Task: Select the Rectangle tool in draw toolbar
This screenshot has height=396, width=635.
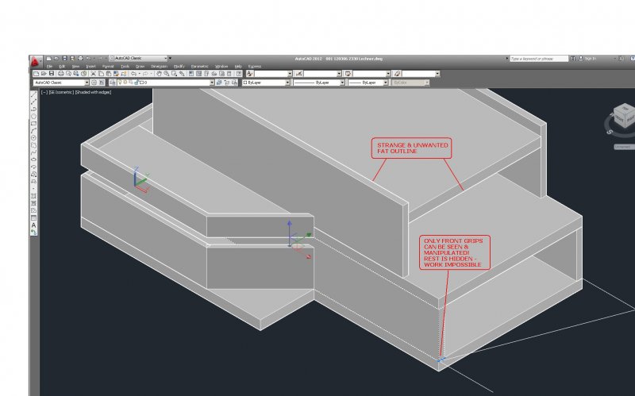Action: [x=33, y=123]
